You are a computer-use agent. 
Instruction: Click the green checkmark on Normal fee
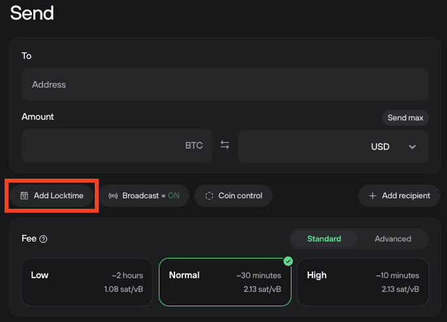[x=288, y=261]
